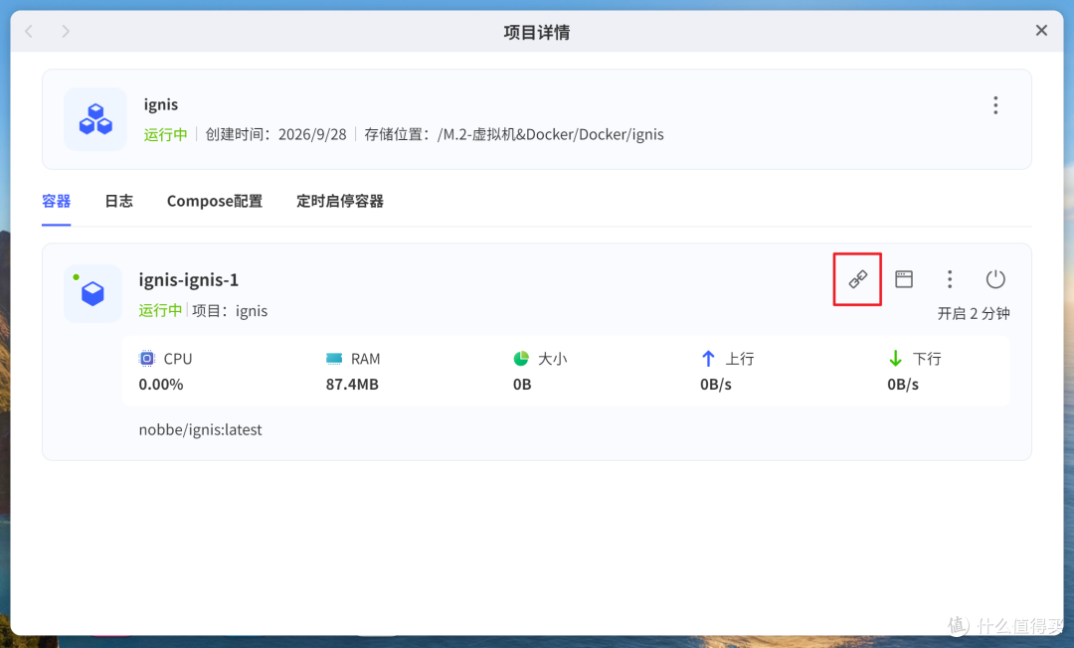Click the CPU value 0.00%

(x=161, y=385)
